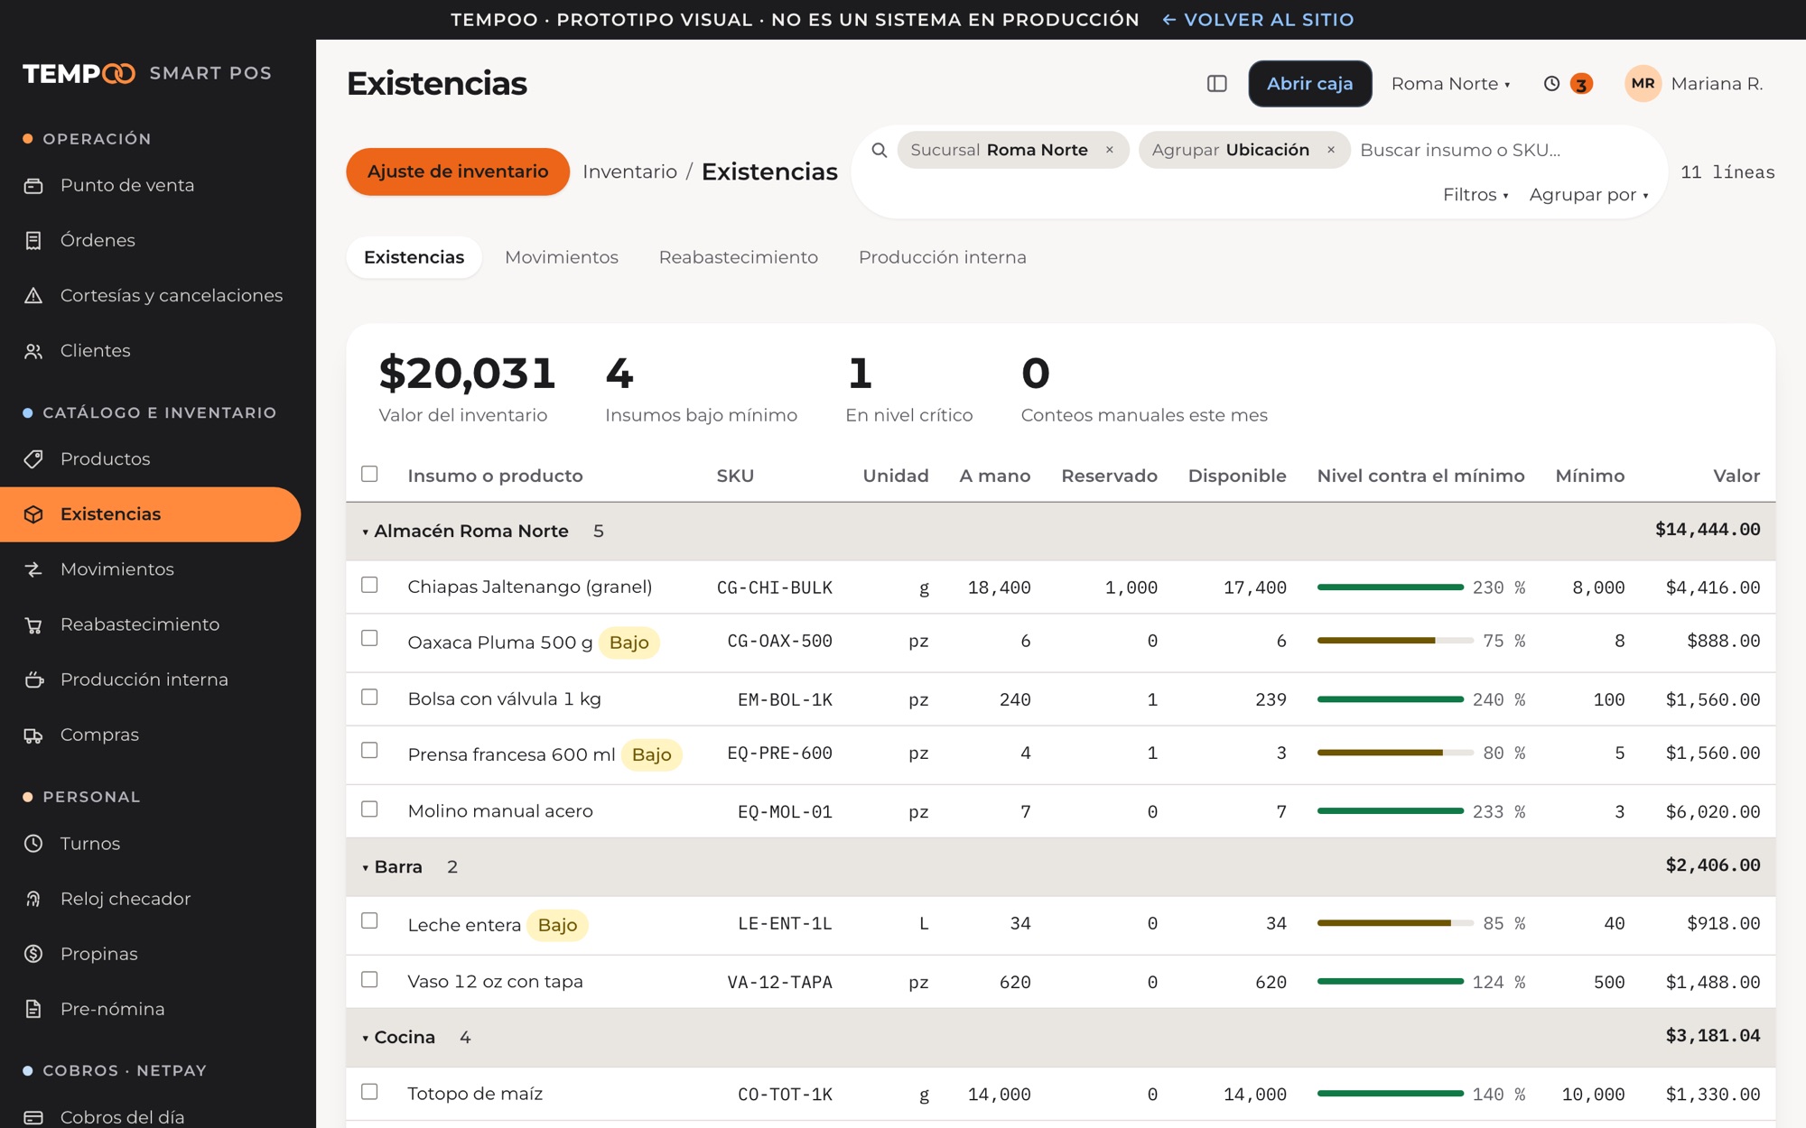Click the Pre-nómina document icon

point(33,1009)
